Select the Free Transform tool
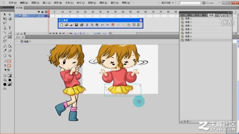239x134 pixels. tap(5, 19)
